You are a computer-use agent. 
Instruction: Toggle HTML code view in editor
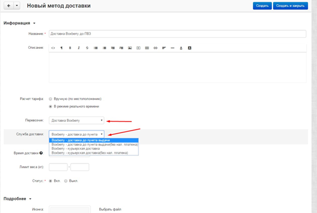(x=53, y=48)
